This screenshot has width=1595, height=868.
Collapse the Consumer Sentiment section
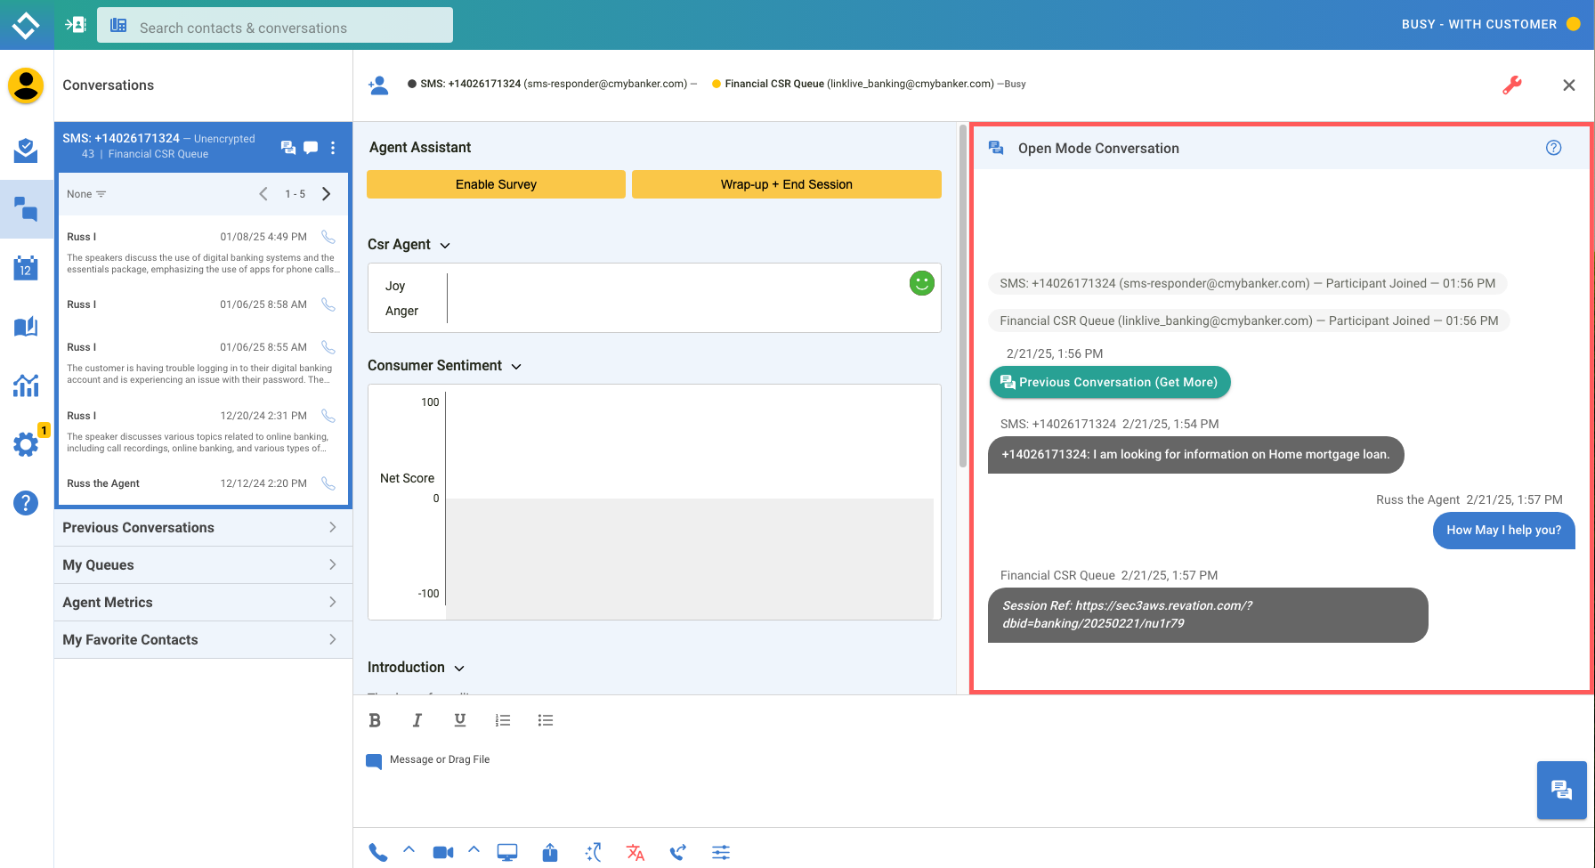tap(516, 366)
